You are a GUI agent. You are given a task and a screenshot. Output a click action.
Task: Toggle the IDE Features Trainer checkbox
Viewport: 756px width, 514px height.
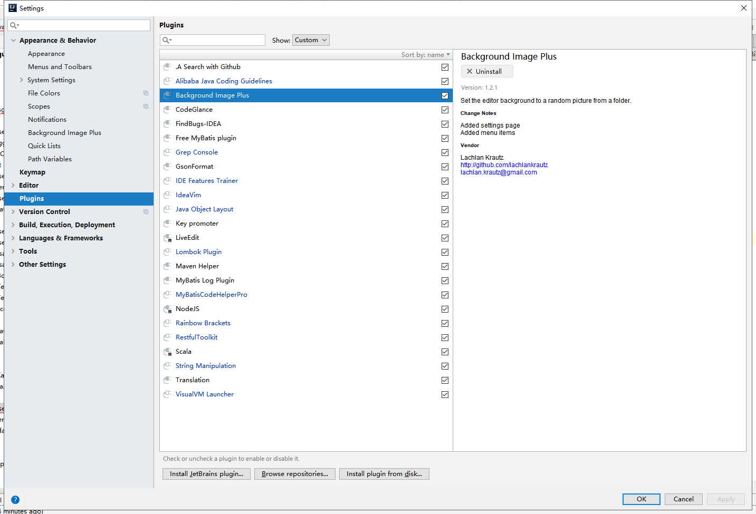[x=445, y=181]
